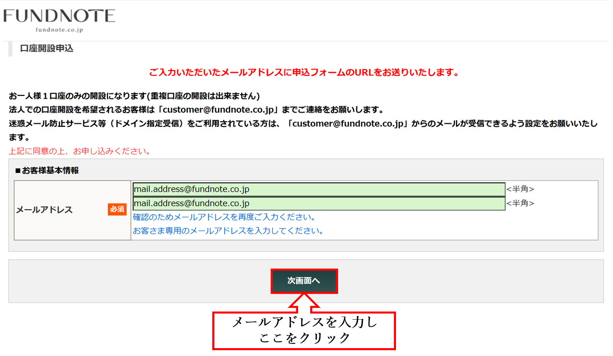Click text お客さま専用のメールアドレスを入力してください。
This screenshot has height=356, width=613.
pyautogui.click(x=229, y=231)
